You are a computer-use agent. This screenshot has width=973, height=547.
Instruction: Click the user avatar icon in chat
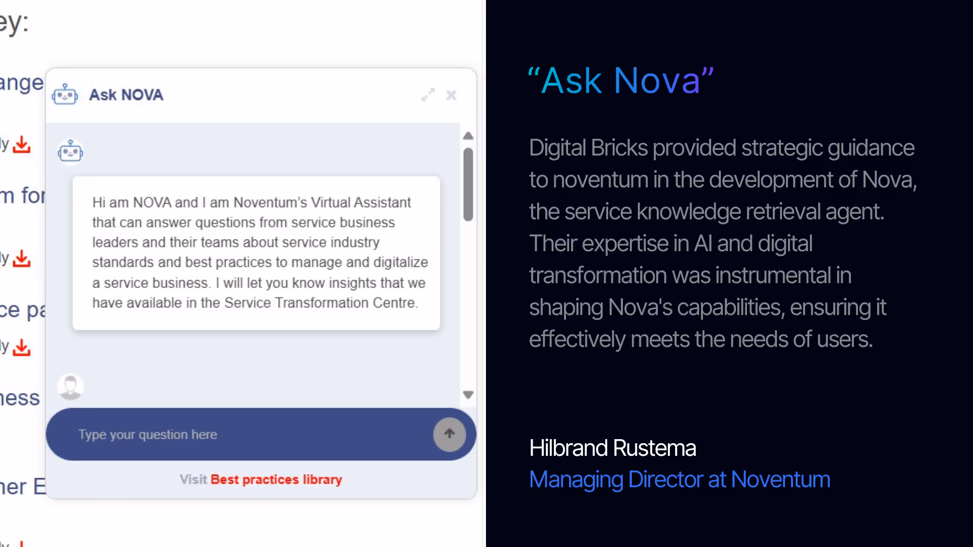coord(70,387)
